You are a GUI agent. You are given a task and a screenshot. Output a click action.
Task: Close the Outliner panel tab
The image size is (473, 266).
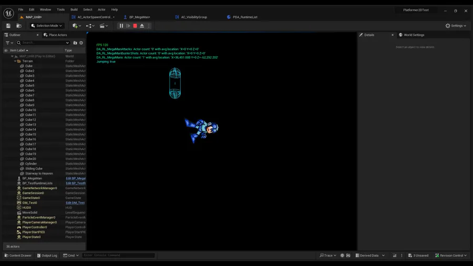pos(37,35)
